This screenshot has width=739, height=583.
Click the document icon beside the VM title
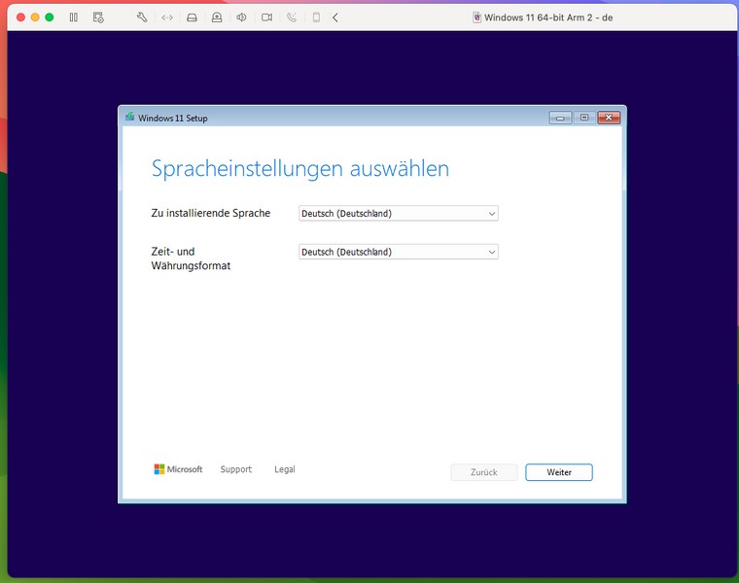(477, 17)
